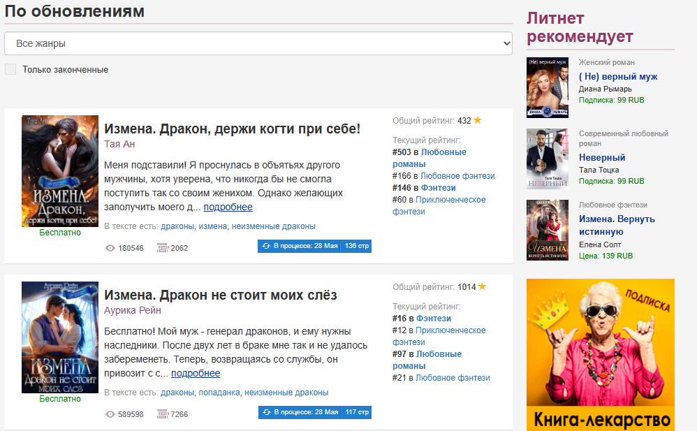Click refresh icon on second book status badge

click(x=266, y=412)
